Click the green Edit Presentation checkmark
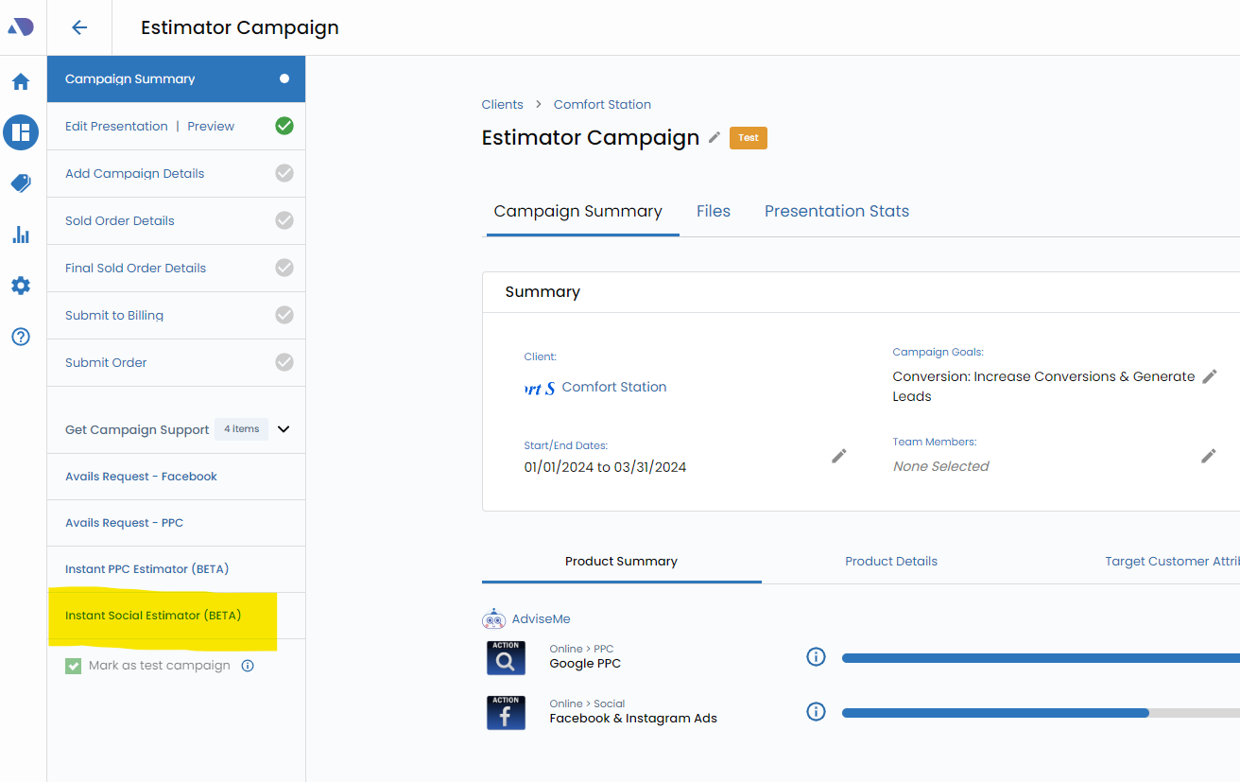1240x782 pixels. point(284,126)
